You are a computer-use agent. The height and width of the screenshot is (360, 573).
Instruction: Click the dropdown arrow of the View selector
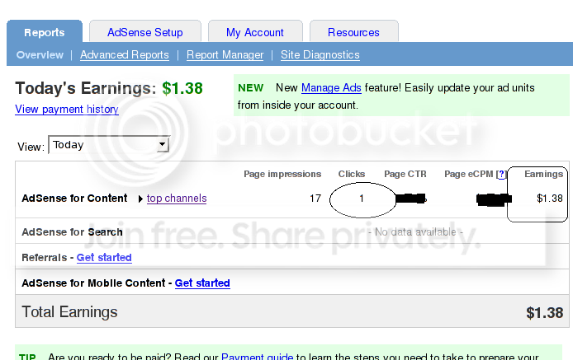click(x=163, y=145)
